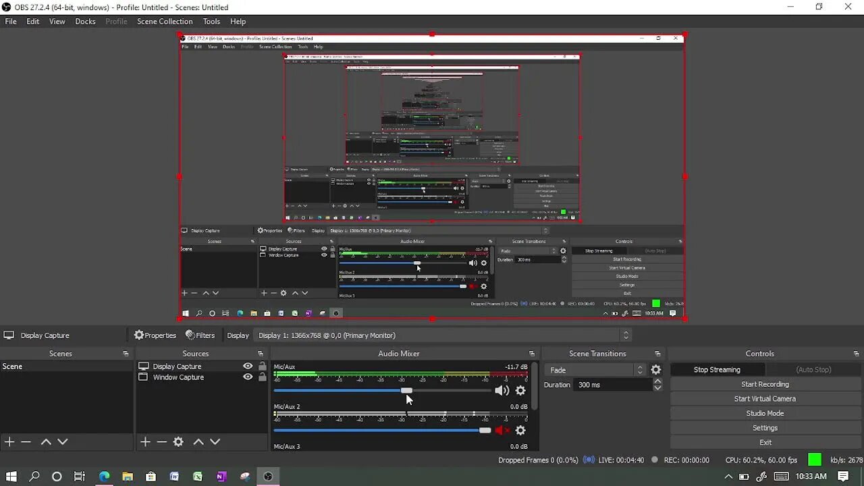Hide the Display Capture source with eye icon
The width and height of the screenshot is (864, 486).
248,367
